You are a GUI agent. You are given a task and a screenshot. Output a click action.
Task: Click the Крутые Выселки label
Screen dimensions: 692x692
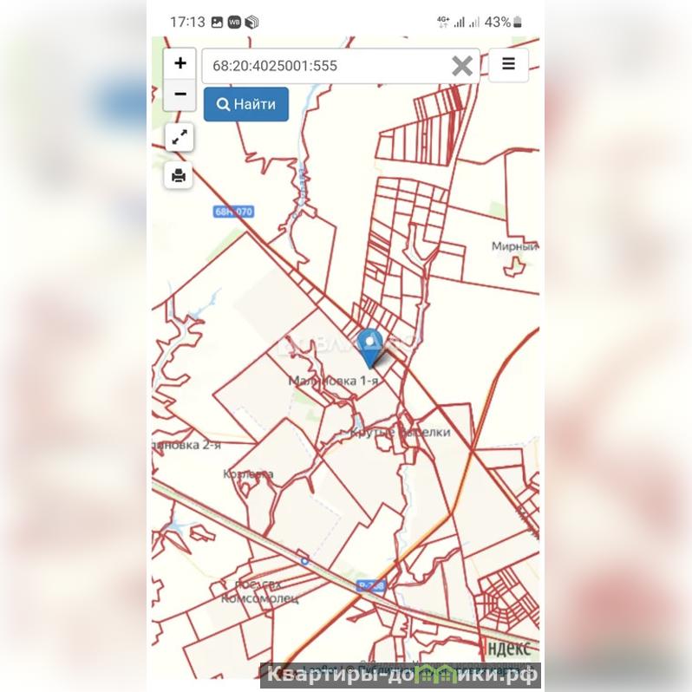click(x=401, y=432)
